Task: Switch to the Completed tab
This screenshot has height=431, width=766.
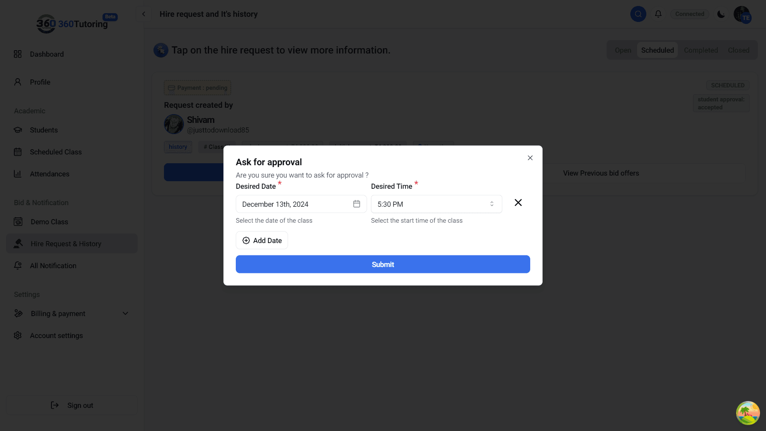Action: click(x=701, y=50)
